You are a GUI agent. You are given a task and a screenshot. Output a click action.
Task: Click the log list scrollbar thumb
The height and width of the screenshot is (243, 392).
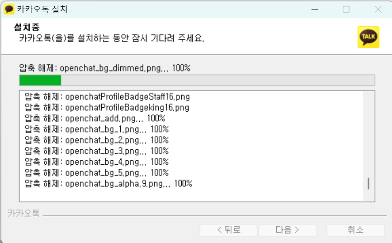368,183
